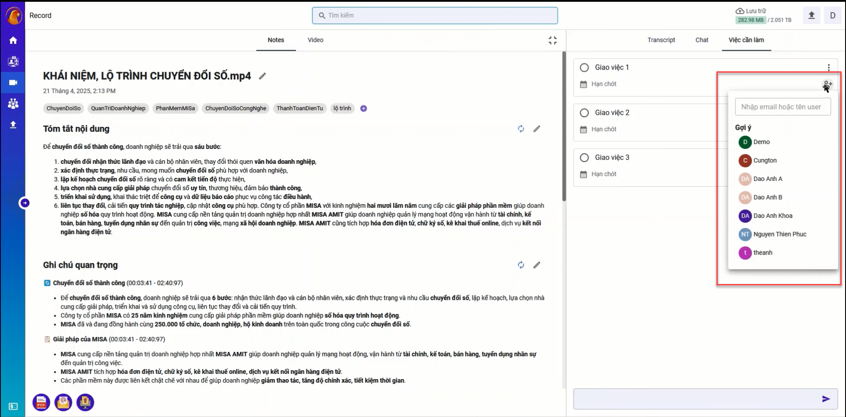Click the Nhập email hoặc tên user field
This screenshot has height=417, width=846.
click(783, 107)
